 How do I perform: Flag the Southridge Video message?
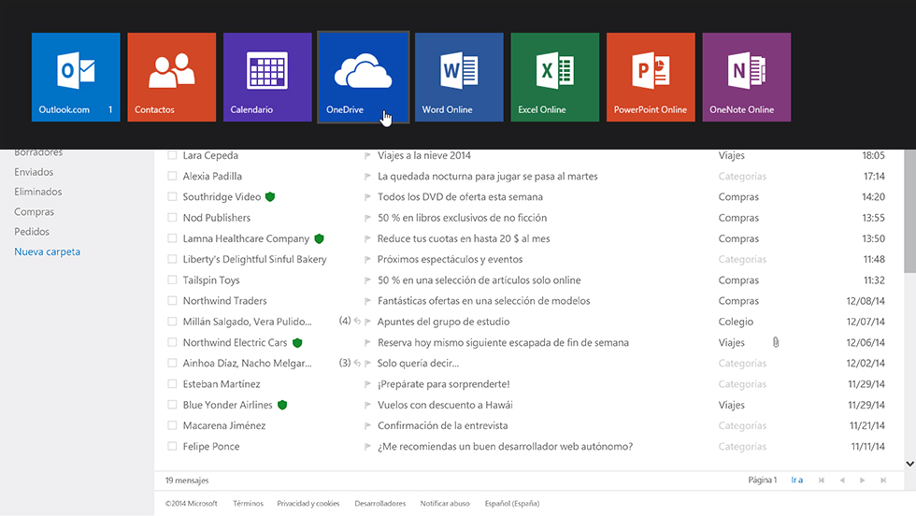tap(367, 197)
